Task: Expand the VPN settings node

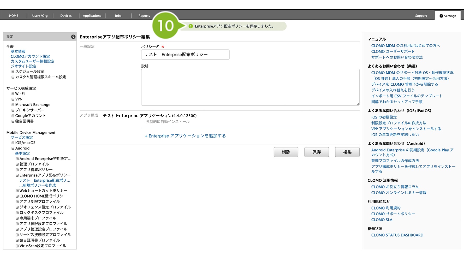Action: pyautogui.click(x=13, y=99)
